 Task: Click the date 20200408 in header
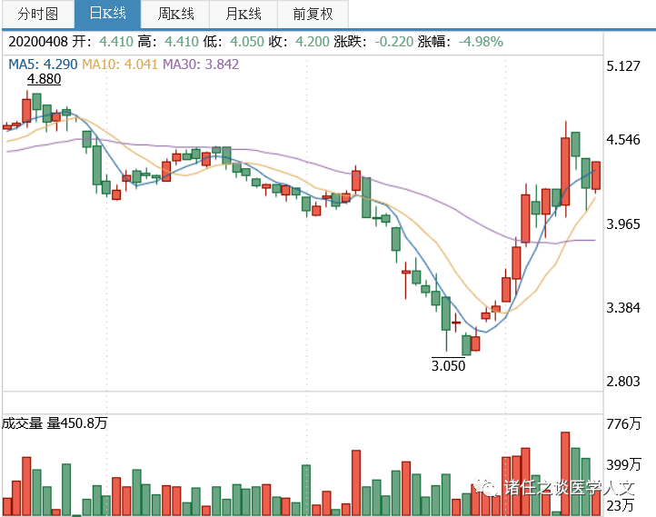38,42
